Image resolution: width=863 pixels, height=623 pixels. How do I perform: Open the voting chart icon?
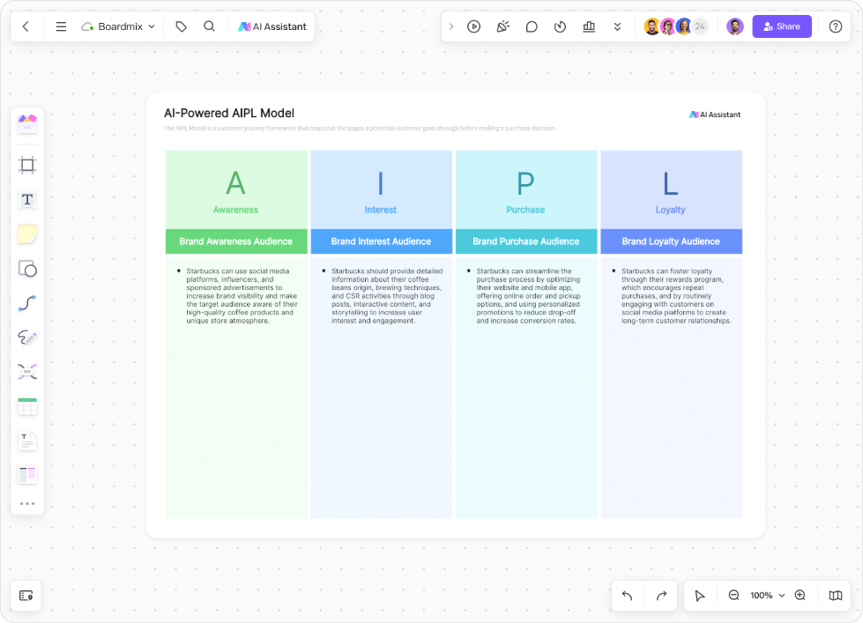tap(589, 26)
